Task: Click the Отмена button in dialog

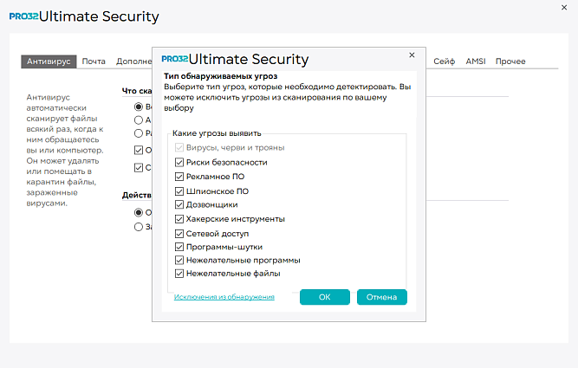Action: (x=382, y=297)
